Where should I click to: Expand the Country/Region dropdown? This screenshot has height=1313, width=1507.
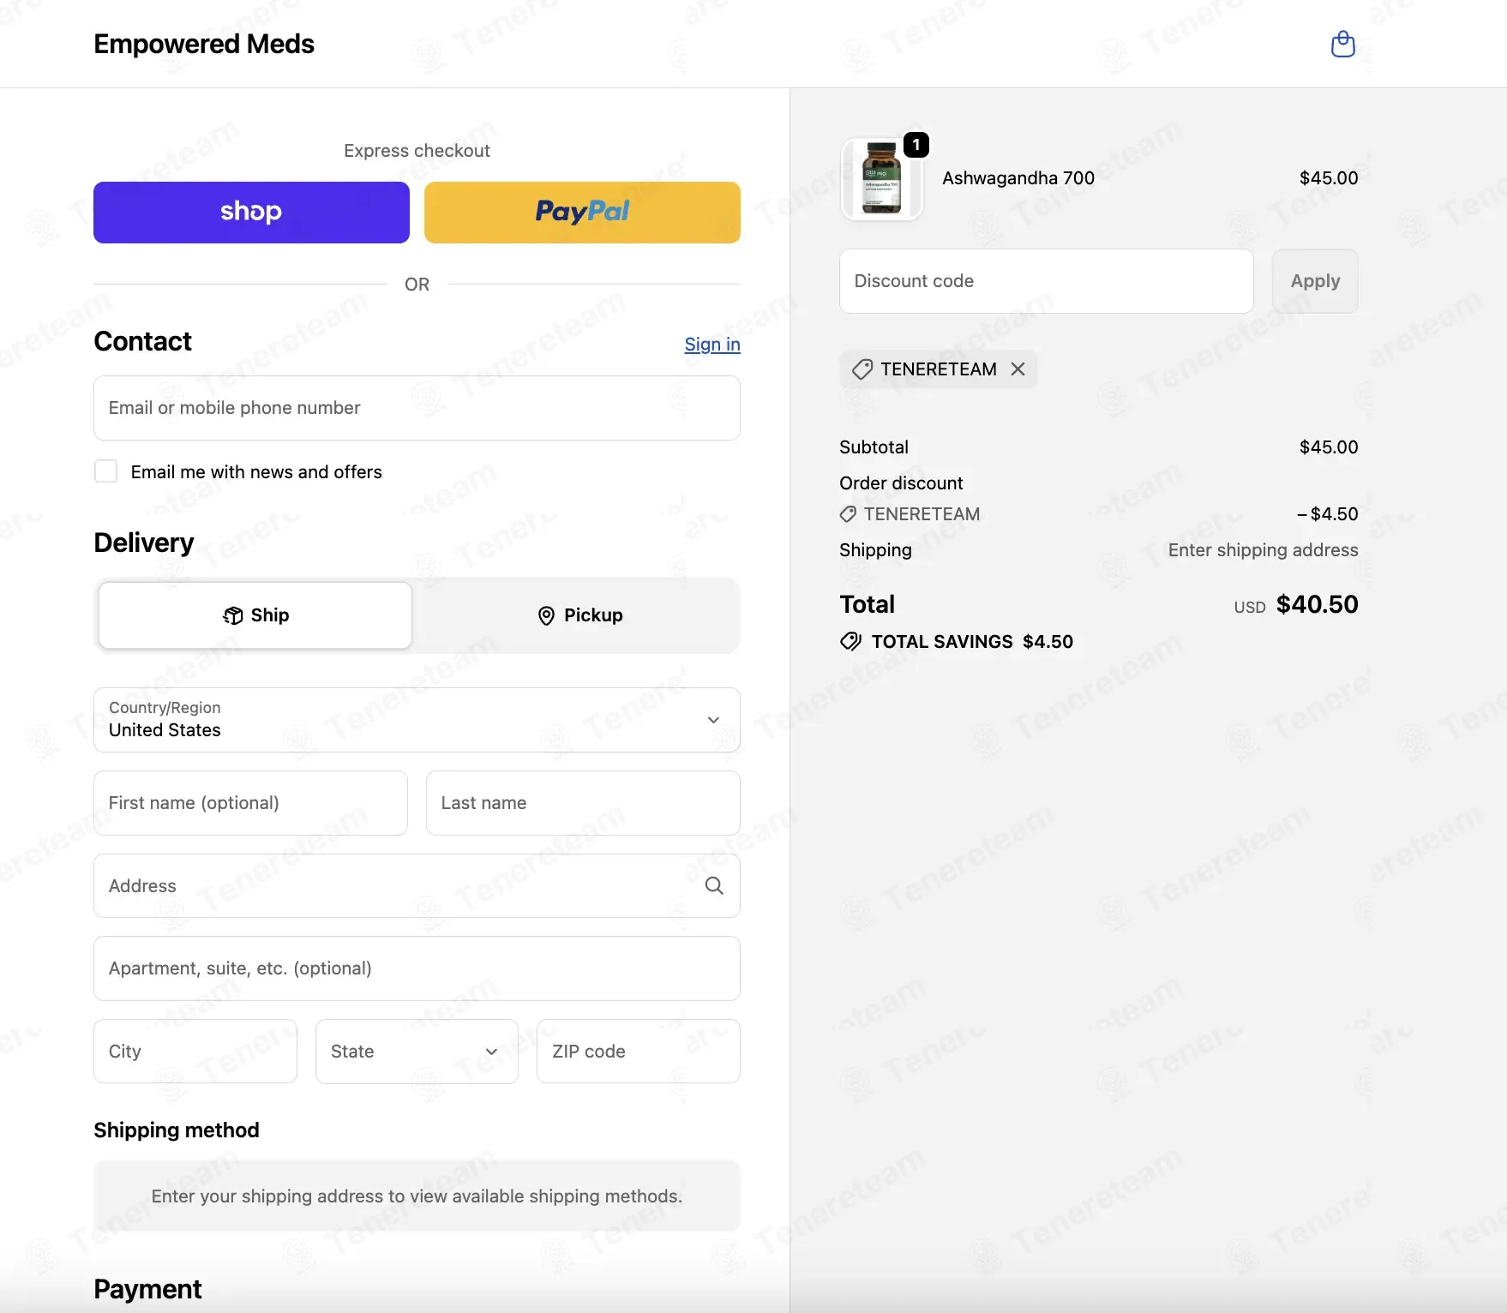click(417, 720)
